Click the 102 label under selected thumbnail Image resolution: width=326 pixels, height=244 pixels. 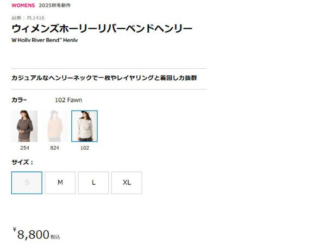tap(85, 148)
